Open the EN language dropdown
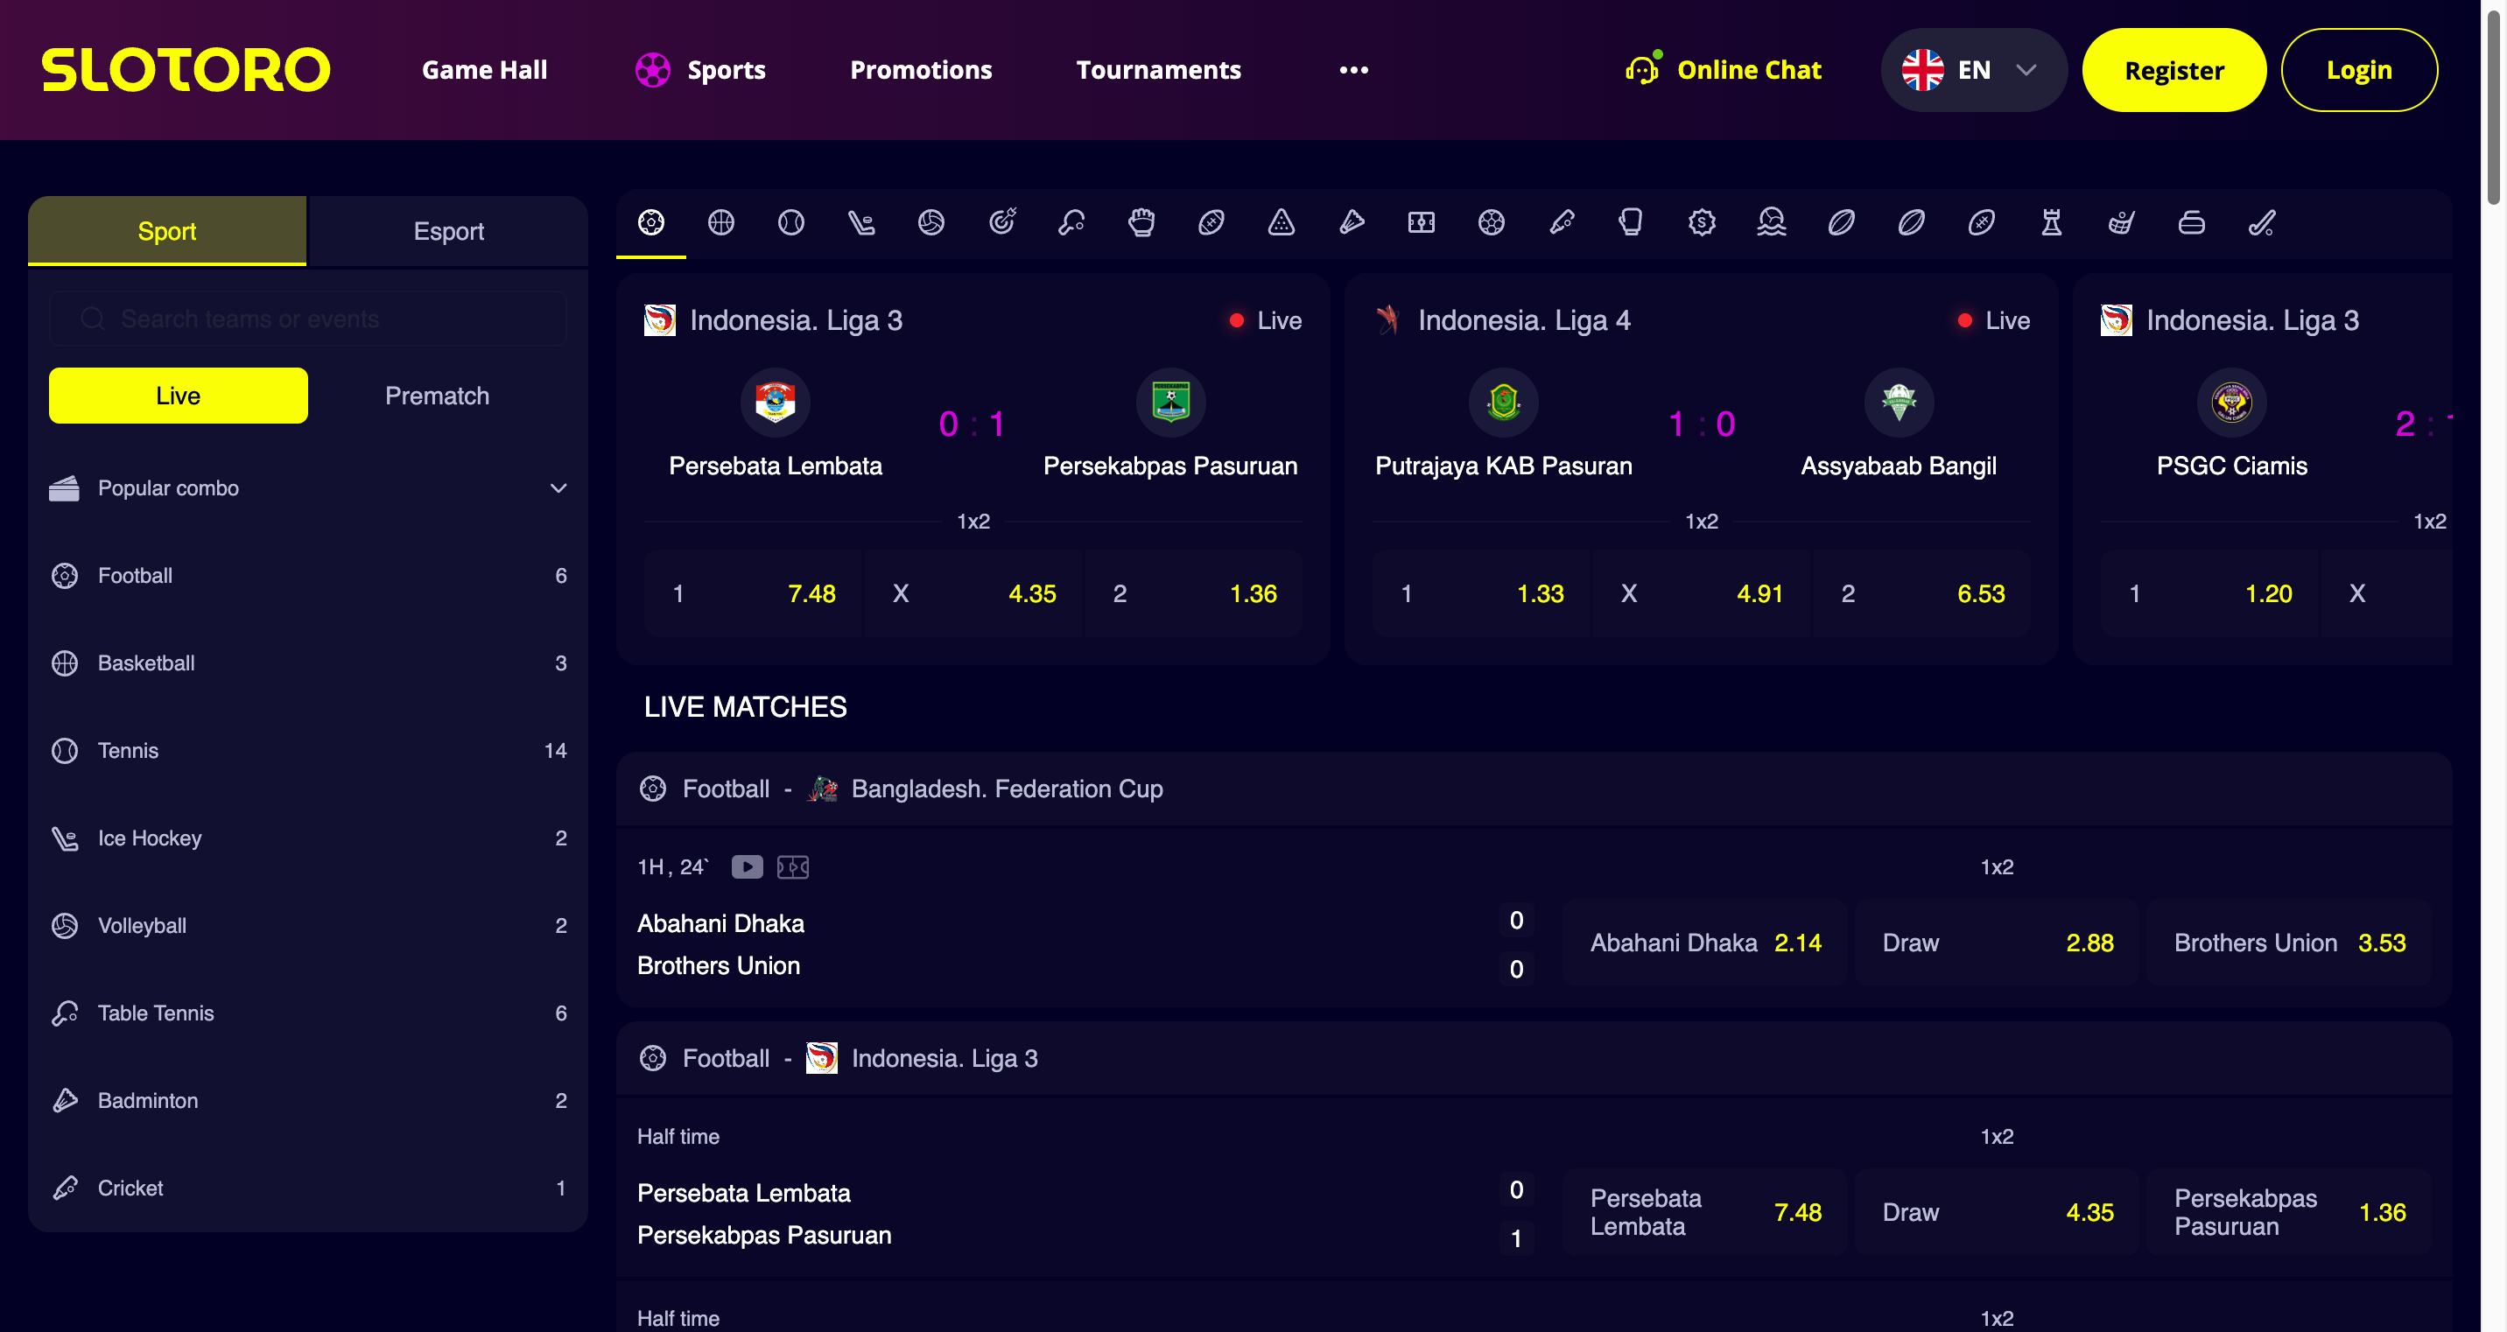Image resolution: width=2507 pixels, height=1332 pixels. (x=1973, y=70)
